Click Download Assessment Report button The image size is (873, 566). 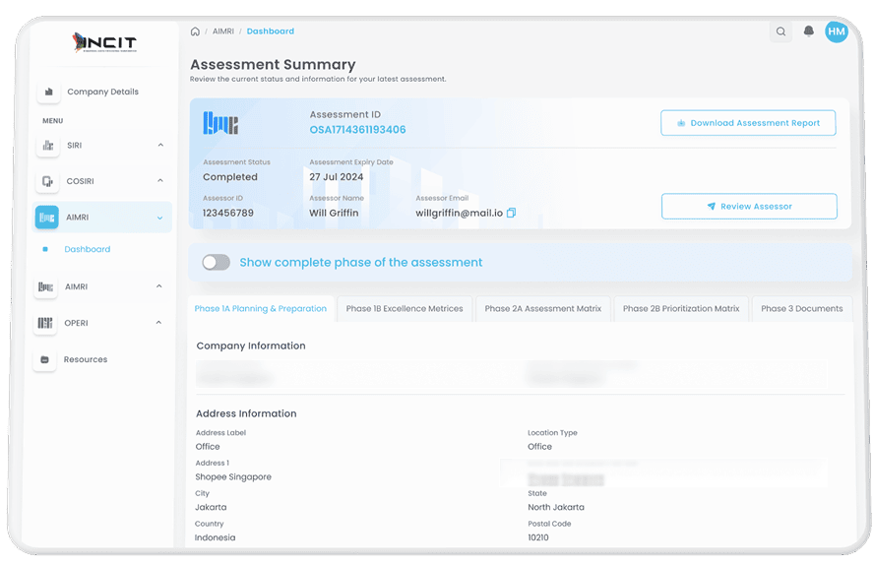click(748, 123)
